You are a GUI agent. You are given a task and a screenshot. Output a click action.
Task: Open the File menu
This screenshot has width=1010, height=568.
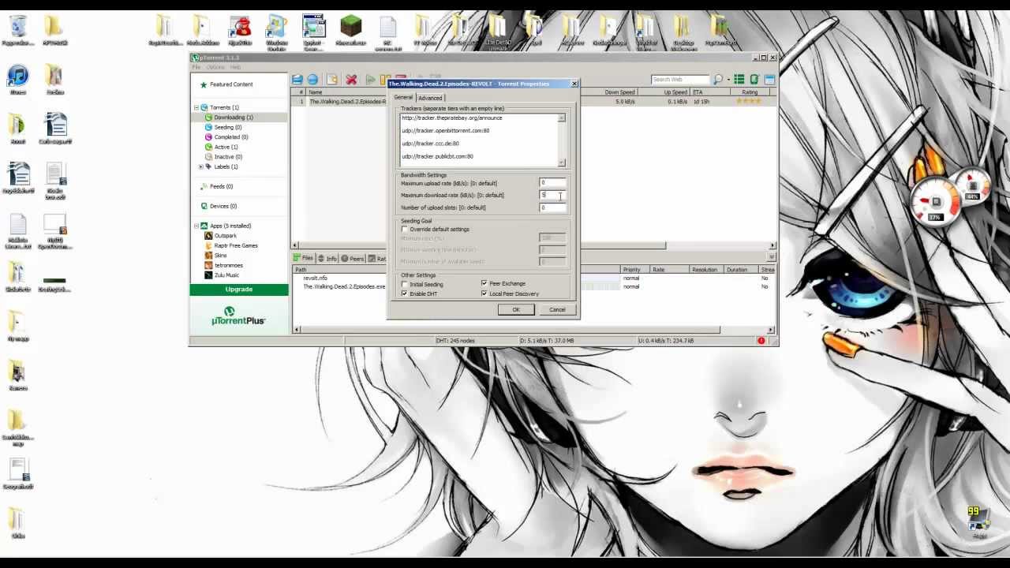(196, 67)
